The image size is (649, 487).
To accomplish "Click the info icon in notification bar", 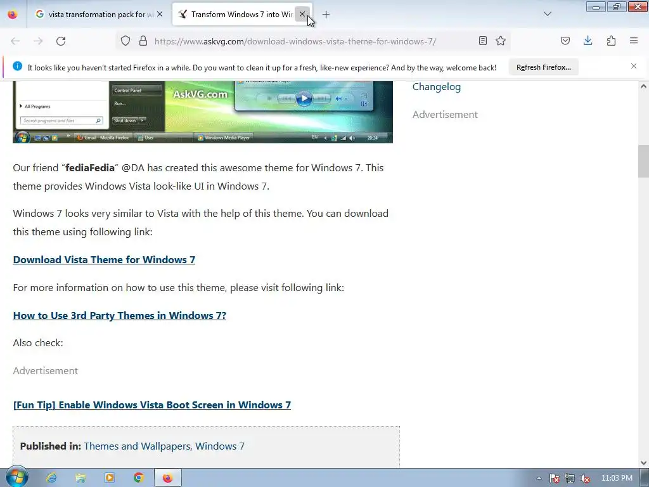I will (x=17, y=66).
